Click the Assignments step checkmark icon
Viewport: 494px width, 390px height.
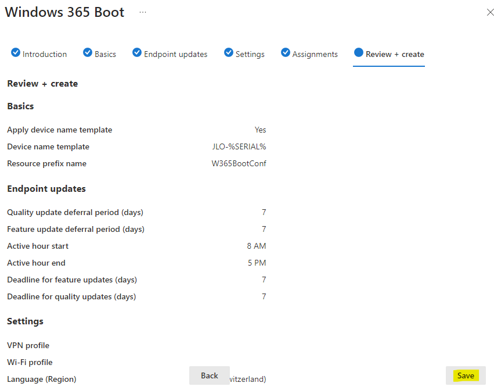pos(285,52)
